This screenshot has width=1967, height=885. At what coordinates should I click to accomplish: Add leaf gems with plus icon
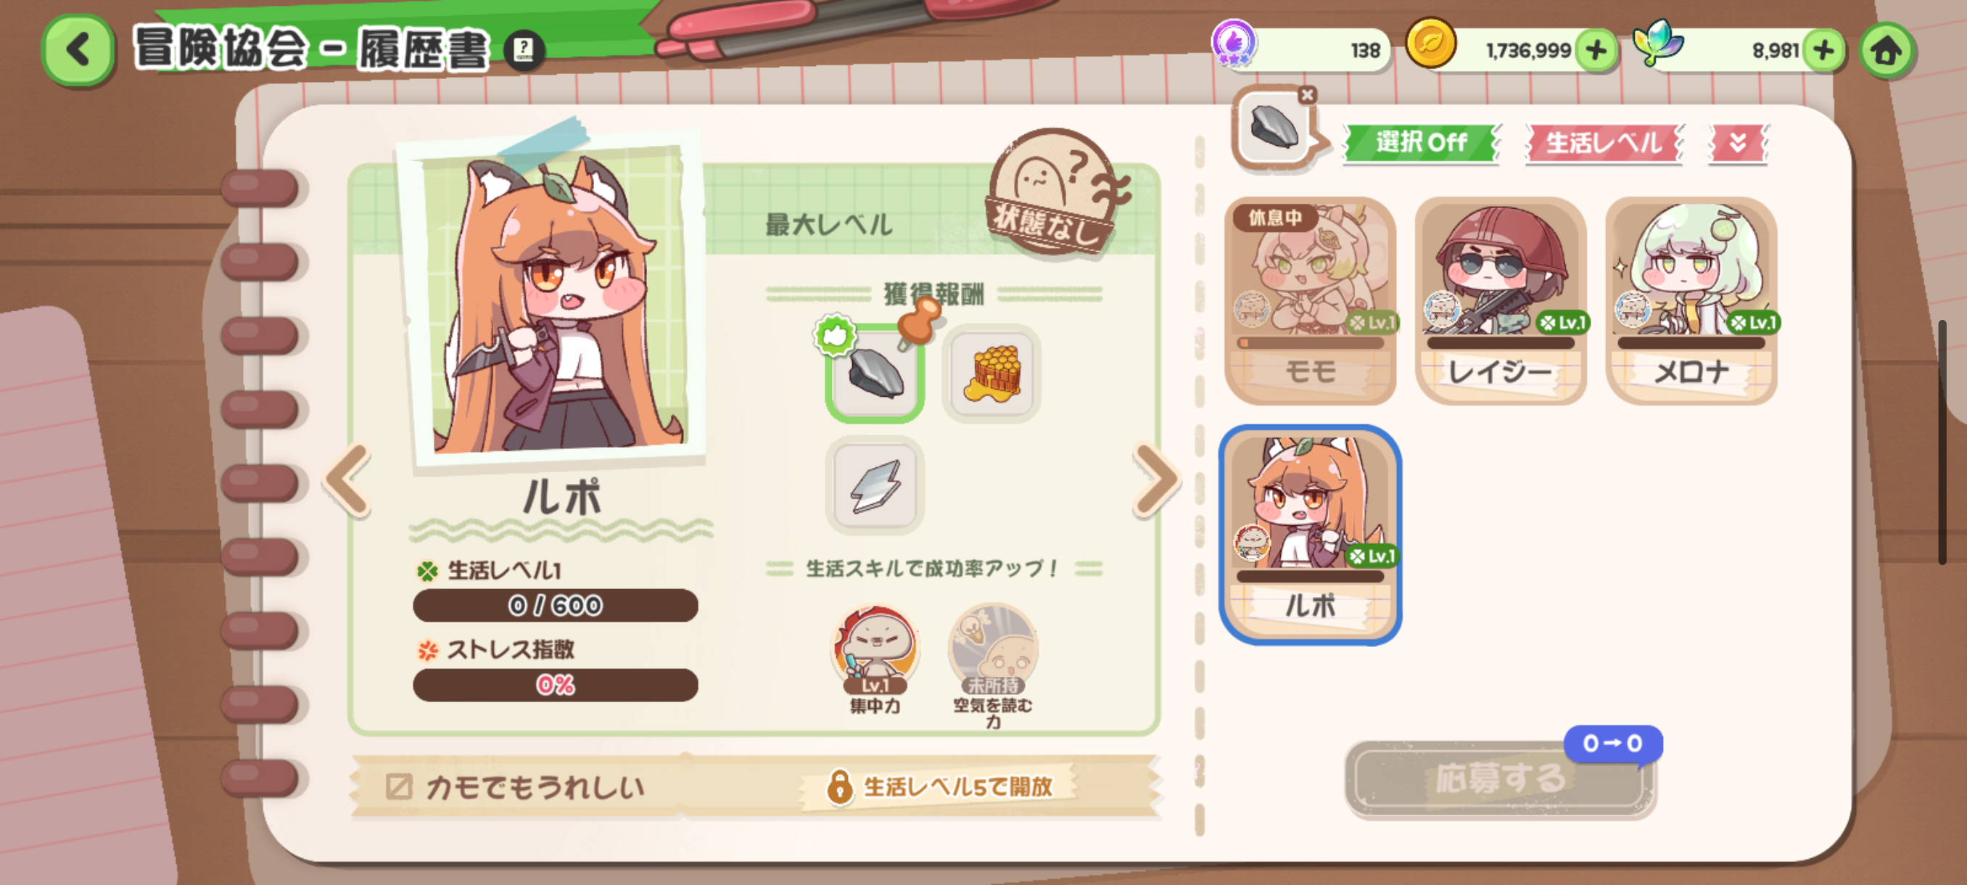click(x=1823, y=50)
